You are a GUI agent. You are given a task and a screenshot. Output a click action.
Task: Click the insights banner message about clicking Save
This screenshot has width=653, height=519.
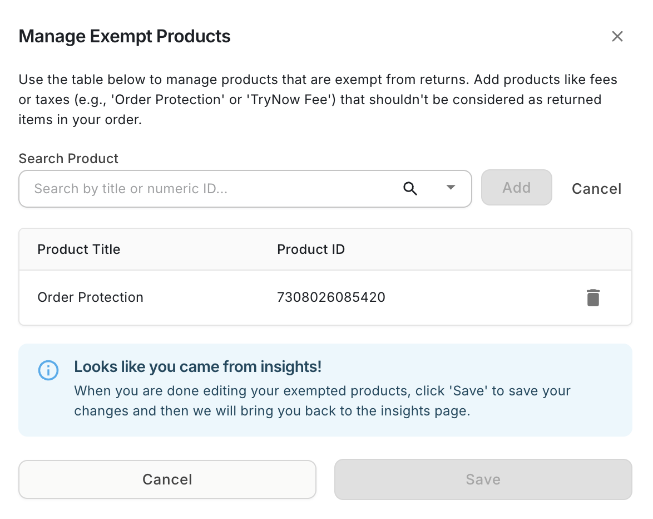tap(322, 401)
